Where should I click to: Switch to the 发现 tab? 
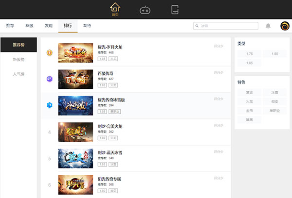pos(49,26)
